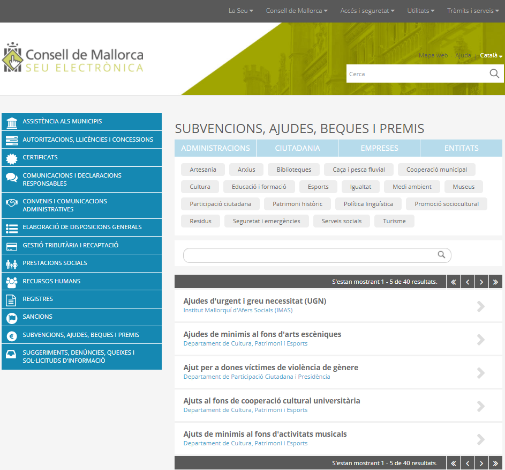Click the Recursos Humans people icon
The height and width of the screenshot is (470, 505).
[11, 281]
